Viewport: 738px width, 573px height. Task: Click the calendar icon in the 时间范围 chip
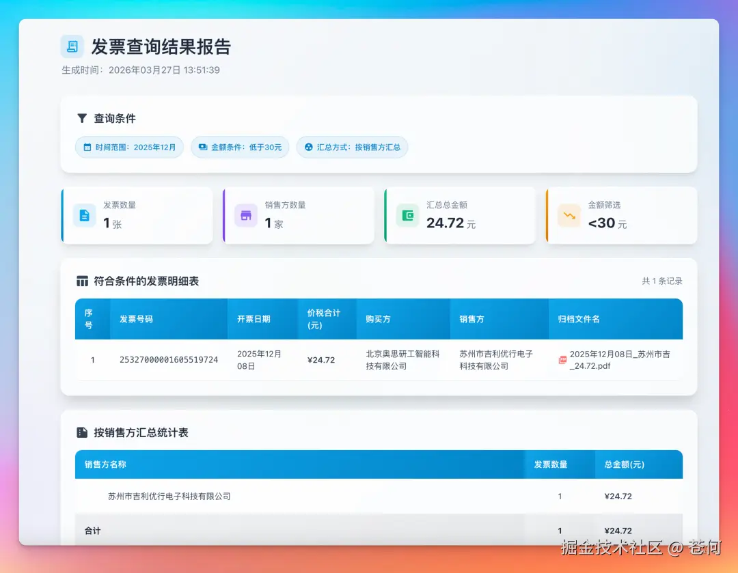[x=87, y=147]
